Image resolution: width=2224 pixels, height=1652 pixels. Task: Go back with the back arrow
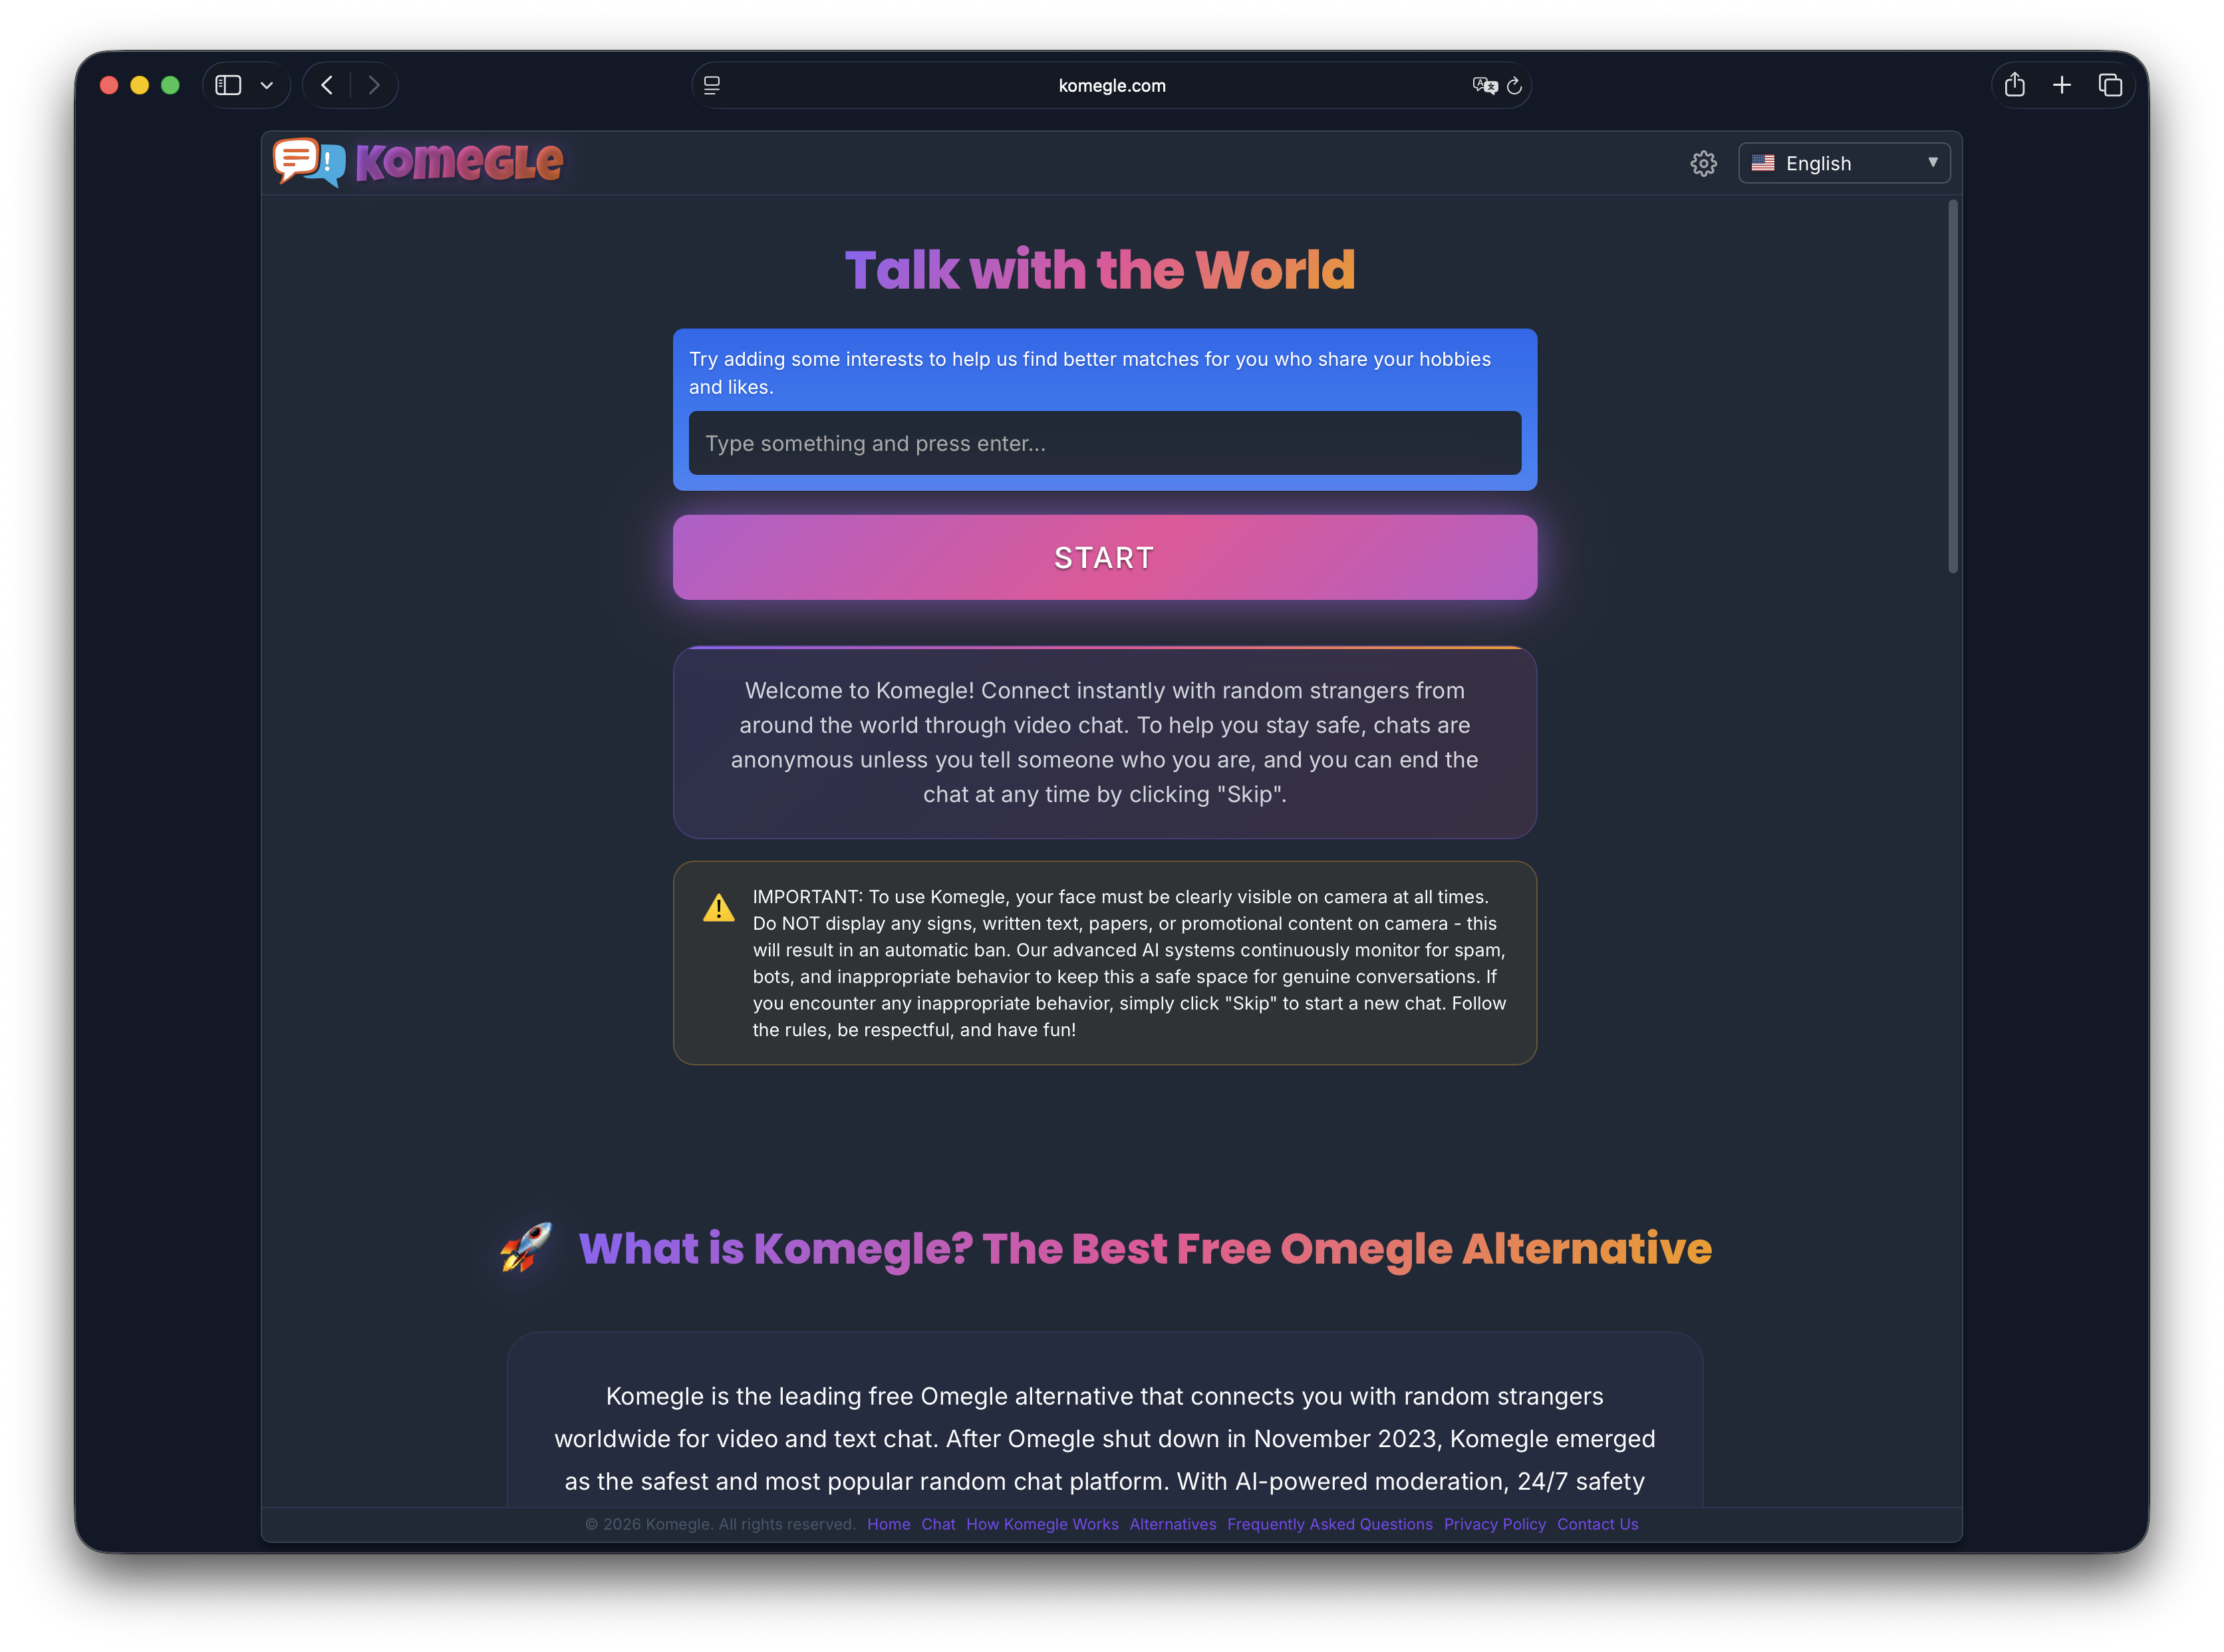pyautogui.click(x=327, y=85)
